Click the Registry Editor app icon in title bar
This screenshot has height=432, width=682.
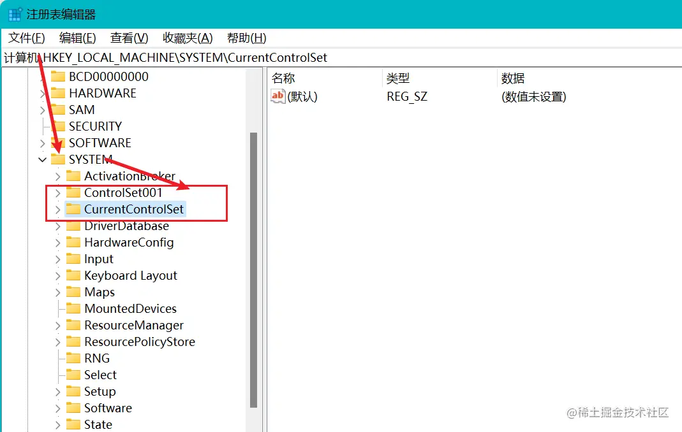(x=15, y=15)
